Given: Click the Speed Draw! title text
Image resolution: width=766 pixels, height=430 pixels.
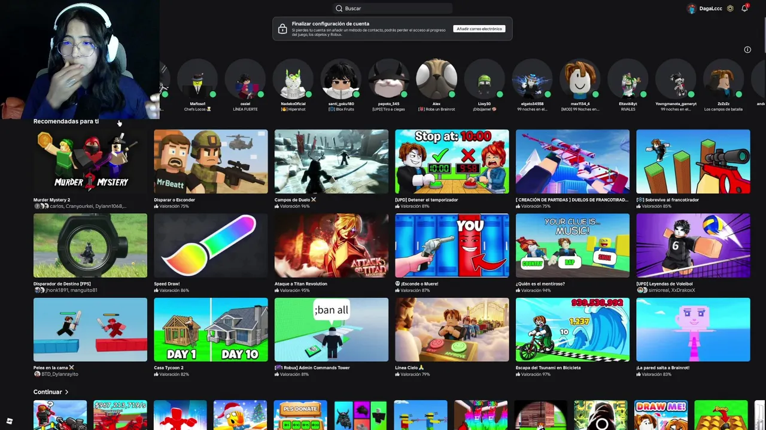Looking at the screenshot, I should coord(167,284).
